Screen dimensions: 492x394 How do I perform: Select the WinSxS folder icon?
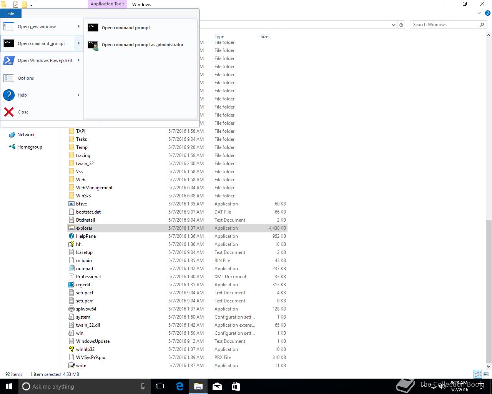[x=71, y=196]
